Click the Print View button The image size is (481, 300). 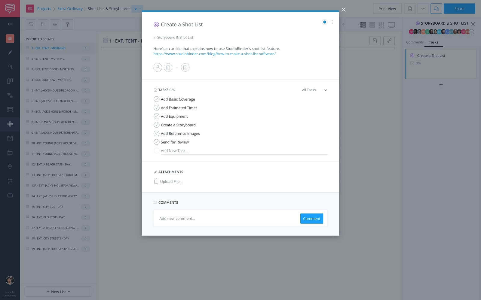click(x=387, y=9)
